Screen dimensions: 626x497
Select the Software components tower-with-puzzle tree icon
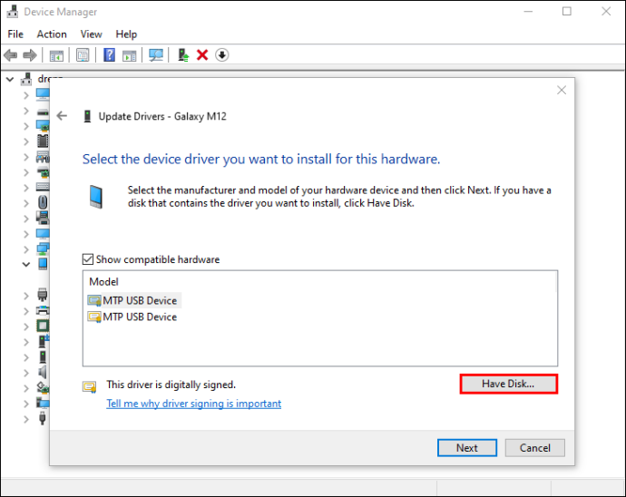tap(44, 342)
